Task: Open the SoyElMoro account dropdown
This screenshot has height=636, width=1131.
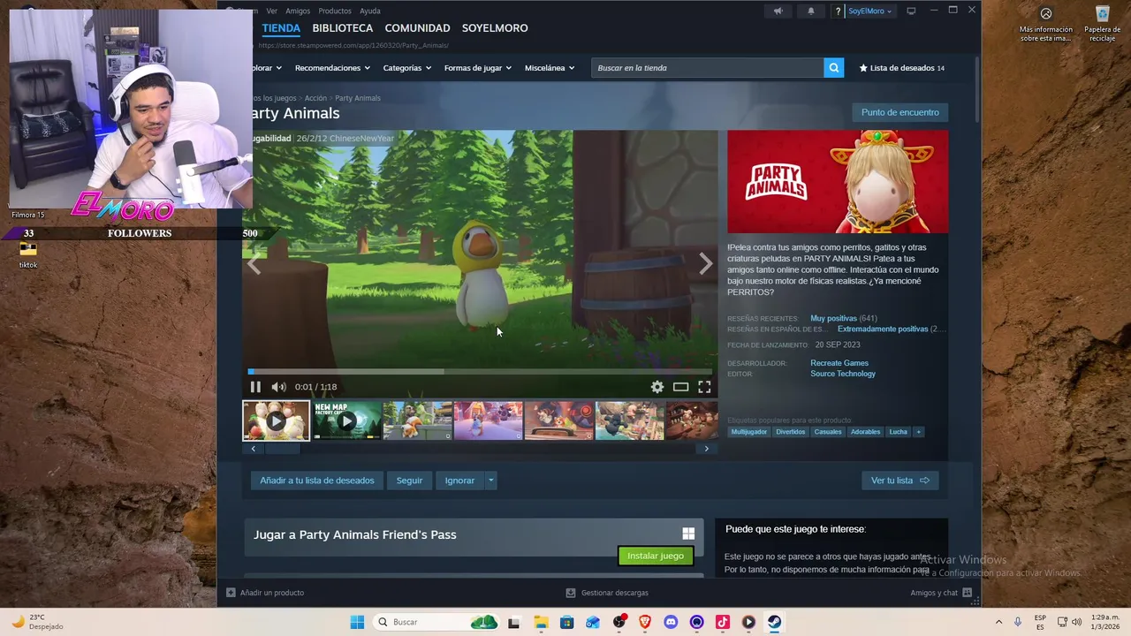Action: click(869, 11)
